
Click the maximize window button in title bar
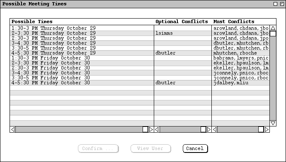pyautogui.click(x=276, y=4)
